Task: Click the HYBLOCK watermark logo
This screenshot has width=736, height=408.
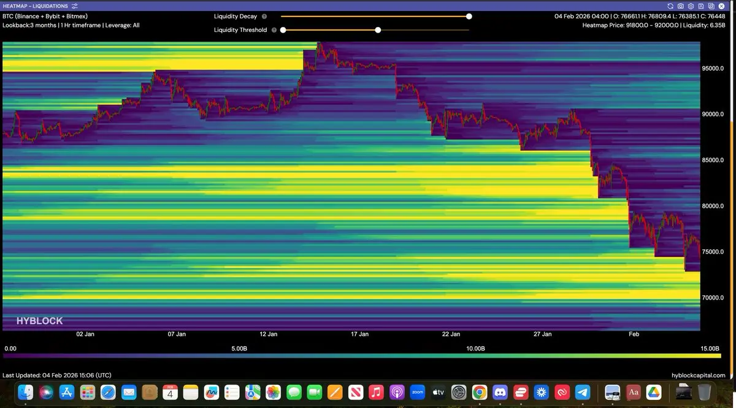Action: click(x=40, y=320)
